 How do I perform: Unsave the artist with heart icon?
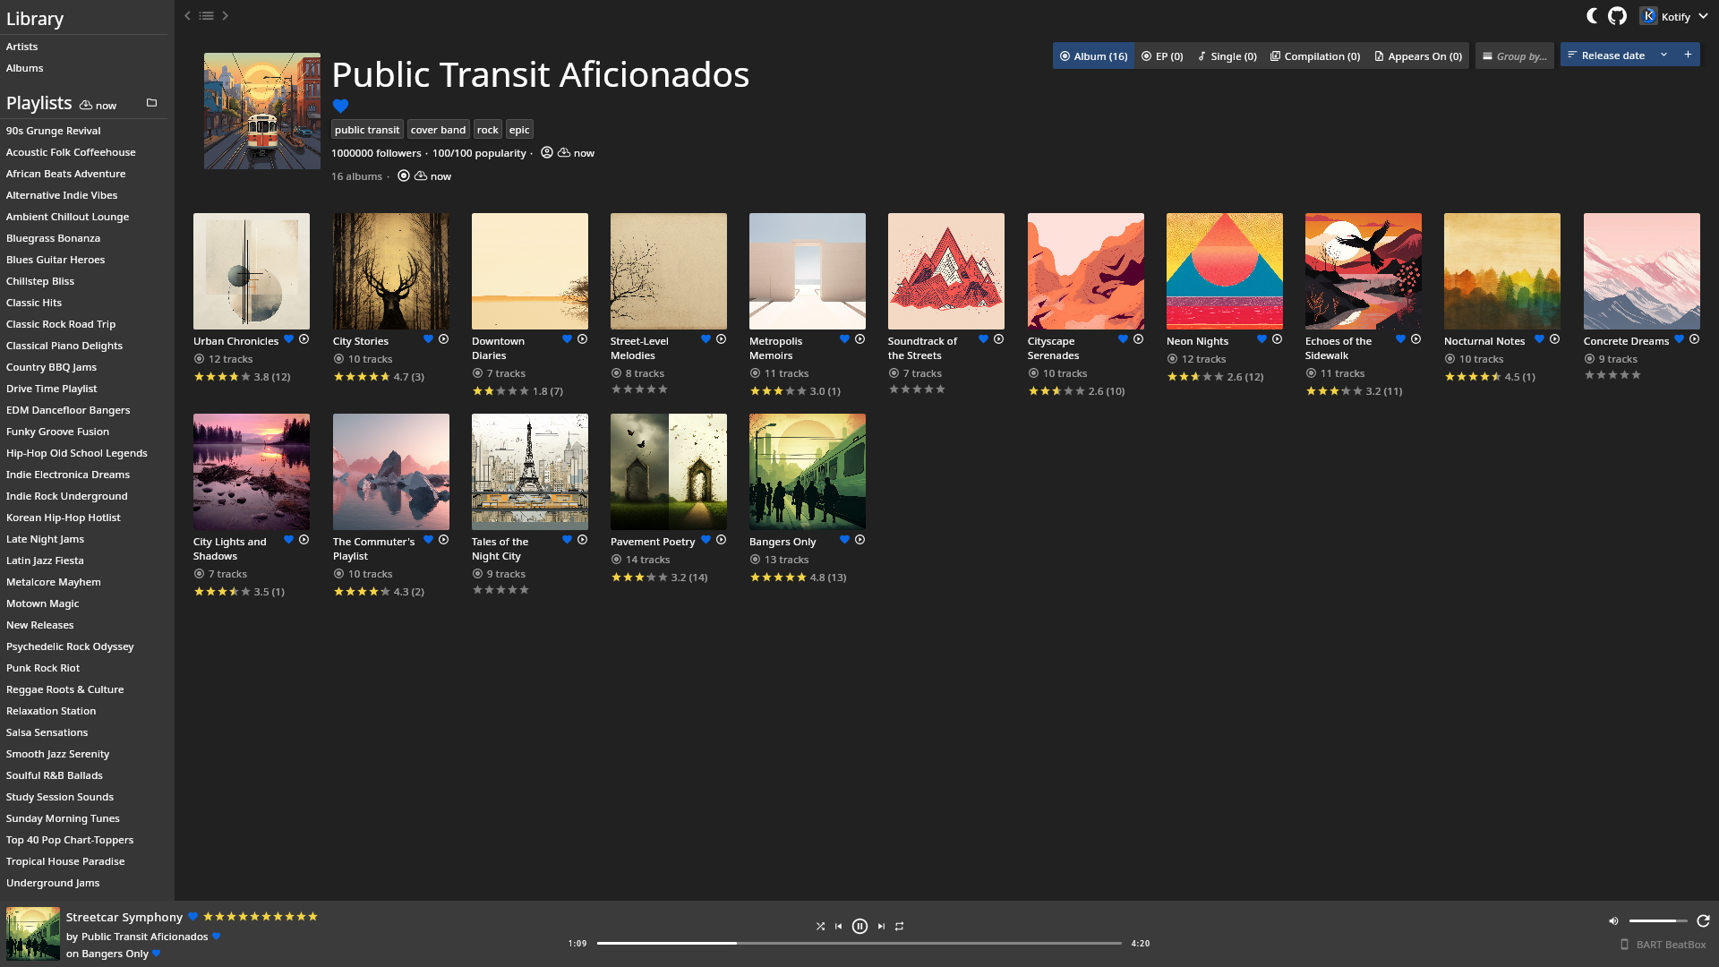pyautogui.click(x=340, y=106)
